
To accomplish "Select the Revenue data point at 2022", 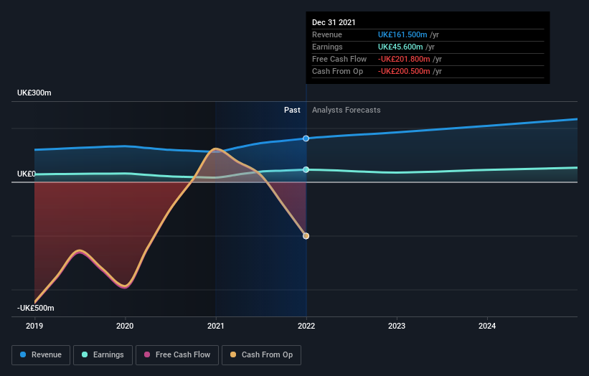I will (x=306, y=138).
